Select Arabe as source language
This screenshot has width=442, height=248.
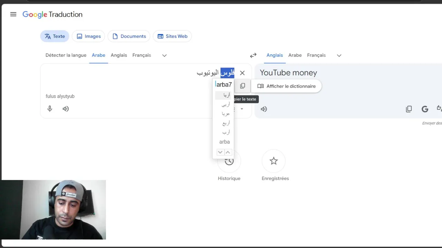tap(98, 55)
